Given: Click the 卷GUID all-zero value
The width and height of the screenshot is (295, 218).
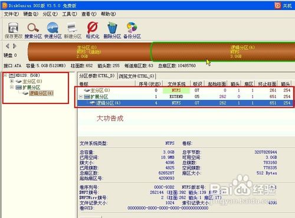Looking at the screenshot, I should 168,208.
